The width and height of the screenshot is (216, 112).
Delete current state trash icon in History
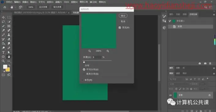coord(210,63)
